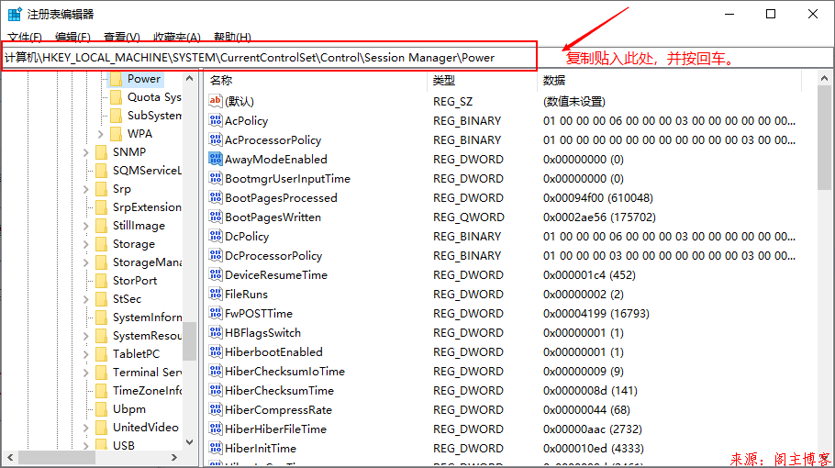Expand the Storage tree node

pyautogui.click(x=85, y=244)
